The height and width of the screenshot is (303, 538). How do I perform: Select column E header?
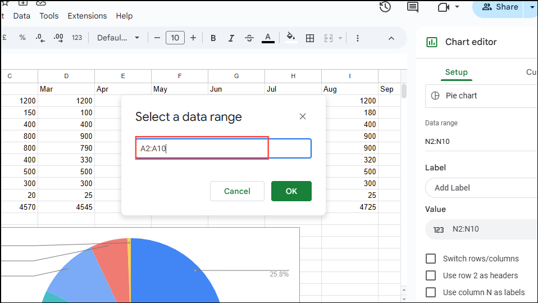click(123, 76)
